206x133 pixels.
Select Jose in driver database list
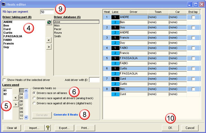pos(77,22)
